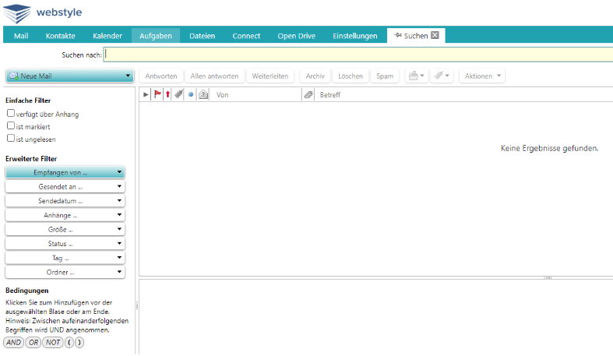Open the Open Drive tab
This screenshot has height=356, width=613.
tap(296, 36)
